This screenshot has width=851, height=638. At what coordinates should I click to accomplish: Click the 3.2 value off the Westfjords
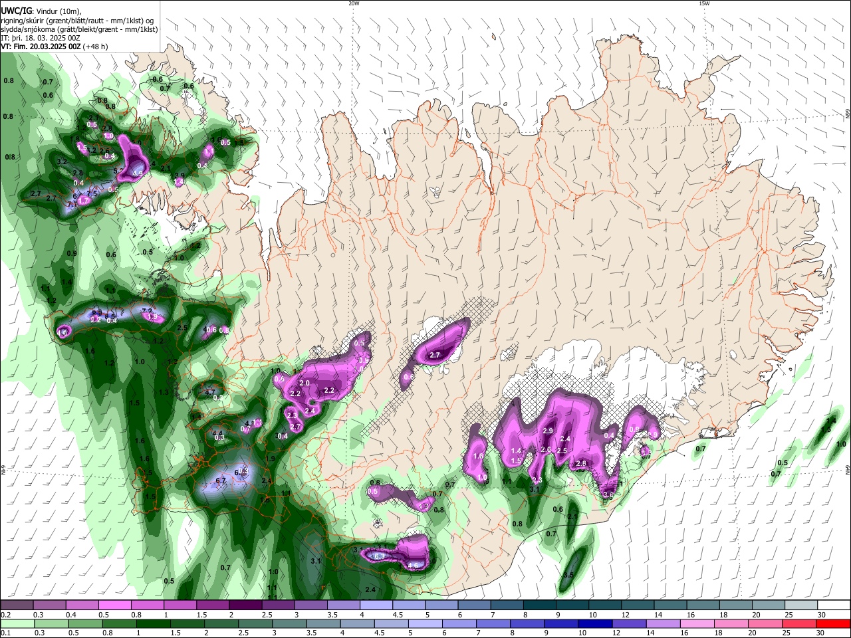(x=62, y=161)
